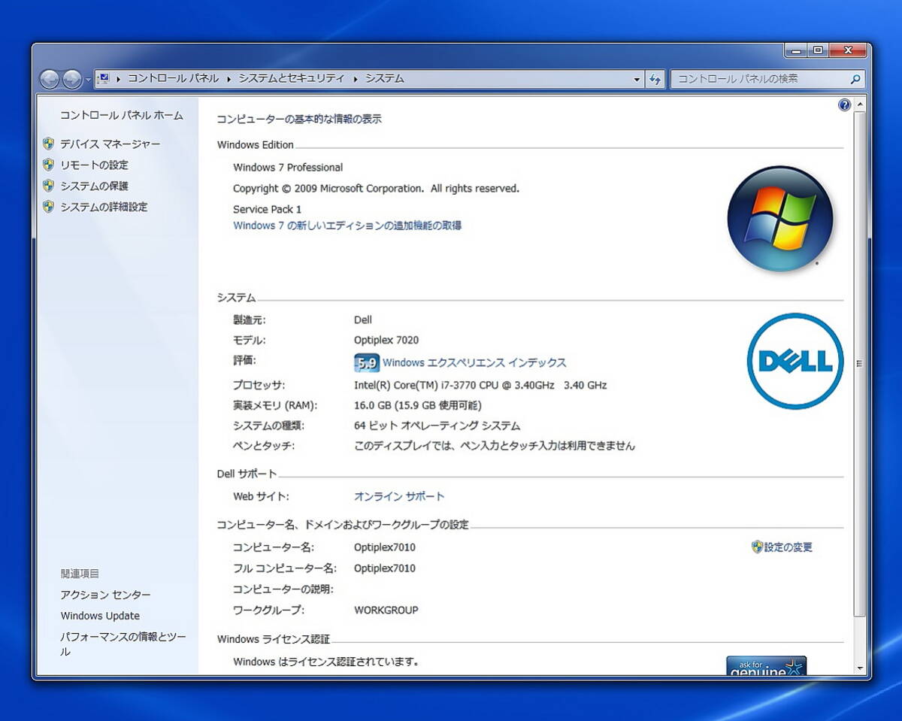Click the address bar computer icon

click(104, 78)
